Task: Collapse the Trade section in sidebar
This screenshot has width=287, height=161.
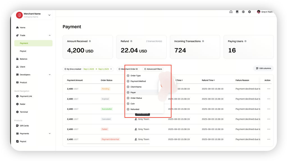Action: click(x=50, y=35)
